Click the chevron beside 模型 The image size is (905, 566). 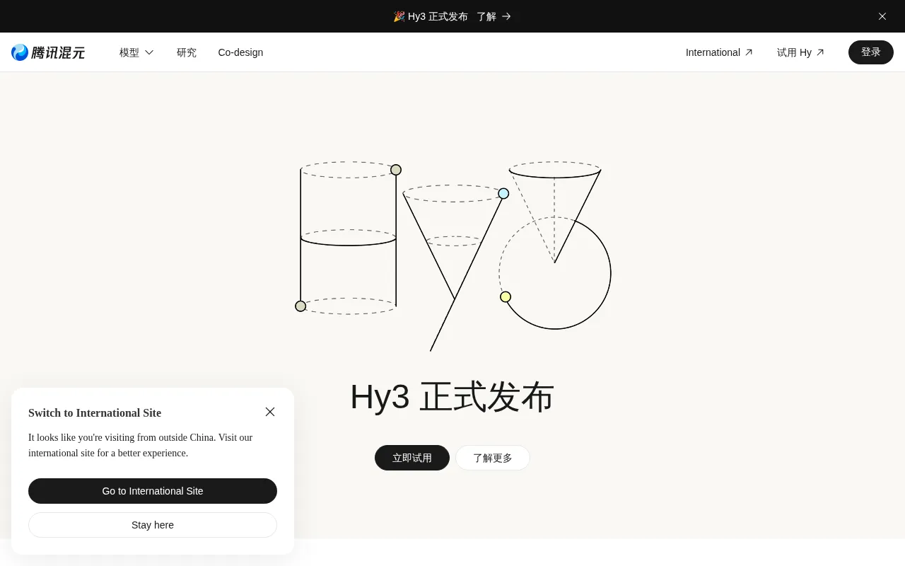[149, 52]
